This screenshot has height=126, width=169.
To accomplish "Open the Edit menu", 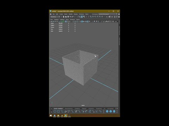I will click(x=57, y=14).
